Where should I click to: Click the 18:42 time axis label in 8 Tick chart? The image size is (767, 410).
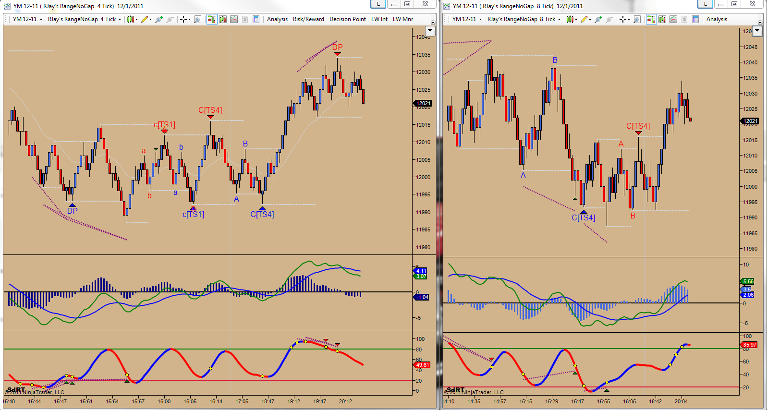coord(655,401)
